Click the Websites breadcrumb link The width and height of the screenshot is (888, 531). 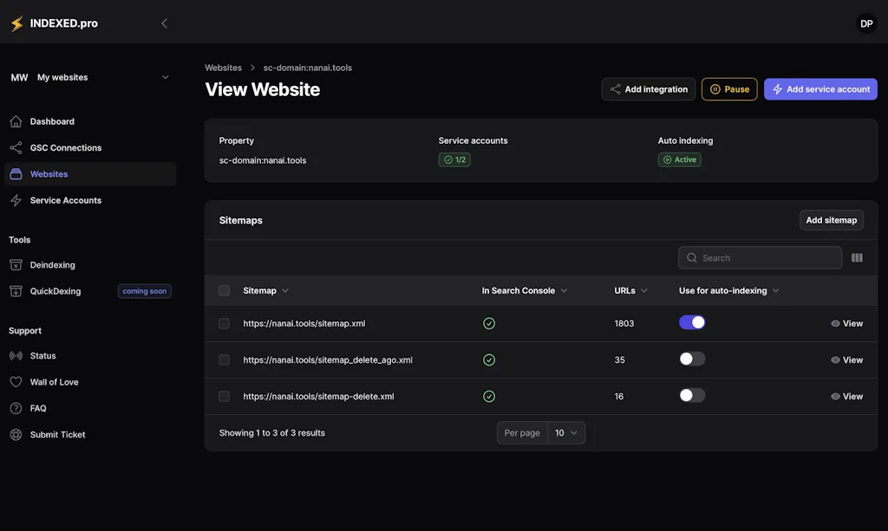tap(223, 68)
